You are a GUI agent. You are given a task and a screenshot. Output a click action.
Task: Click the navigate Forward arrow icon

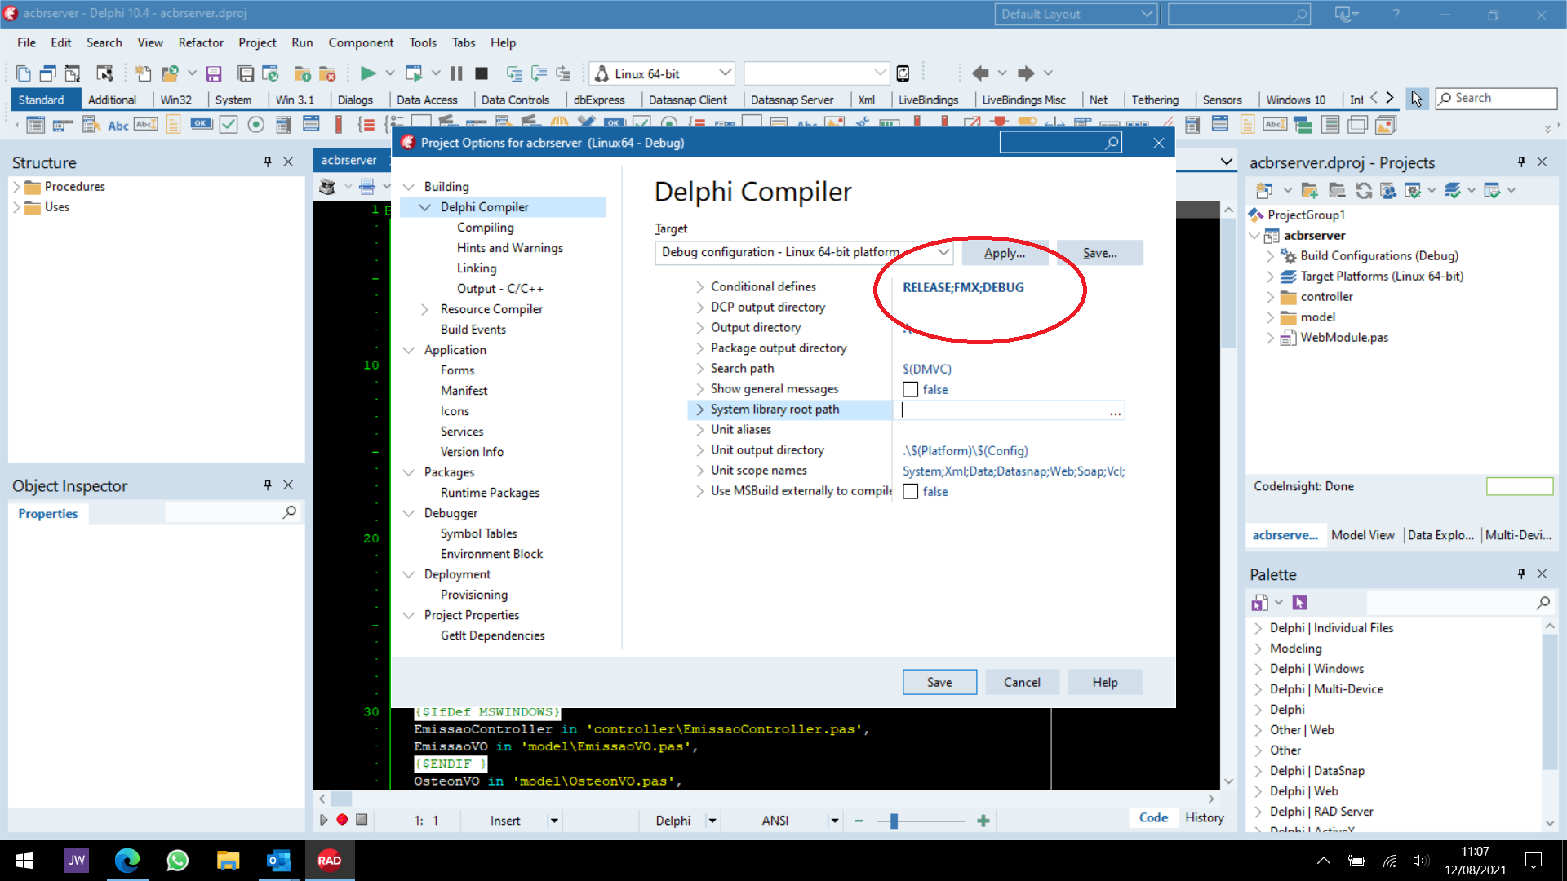click(x=1026, y=73)
